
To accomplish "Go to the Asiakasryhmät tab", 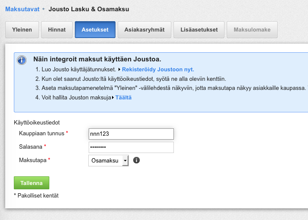I will tap(144, 30).
